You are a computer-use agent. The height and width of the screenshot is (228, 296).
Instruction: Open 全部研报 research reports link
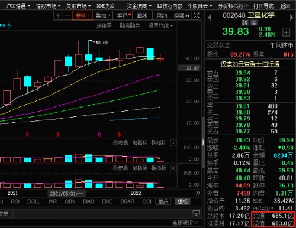tap(185, 223)
